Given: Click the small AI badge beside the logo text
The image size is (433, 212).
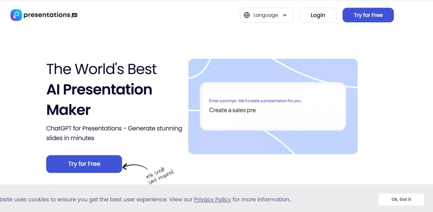Looking at the screenshot, I should 74,15.
